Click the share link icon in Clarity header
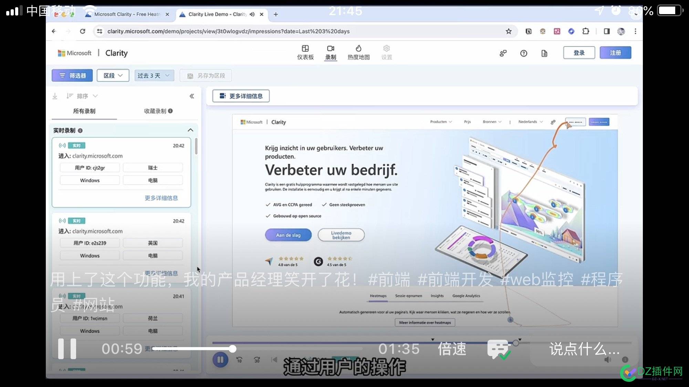Image resolution: width=689 pixels, height=387 pixels. point(503,53)
